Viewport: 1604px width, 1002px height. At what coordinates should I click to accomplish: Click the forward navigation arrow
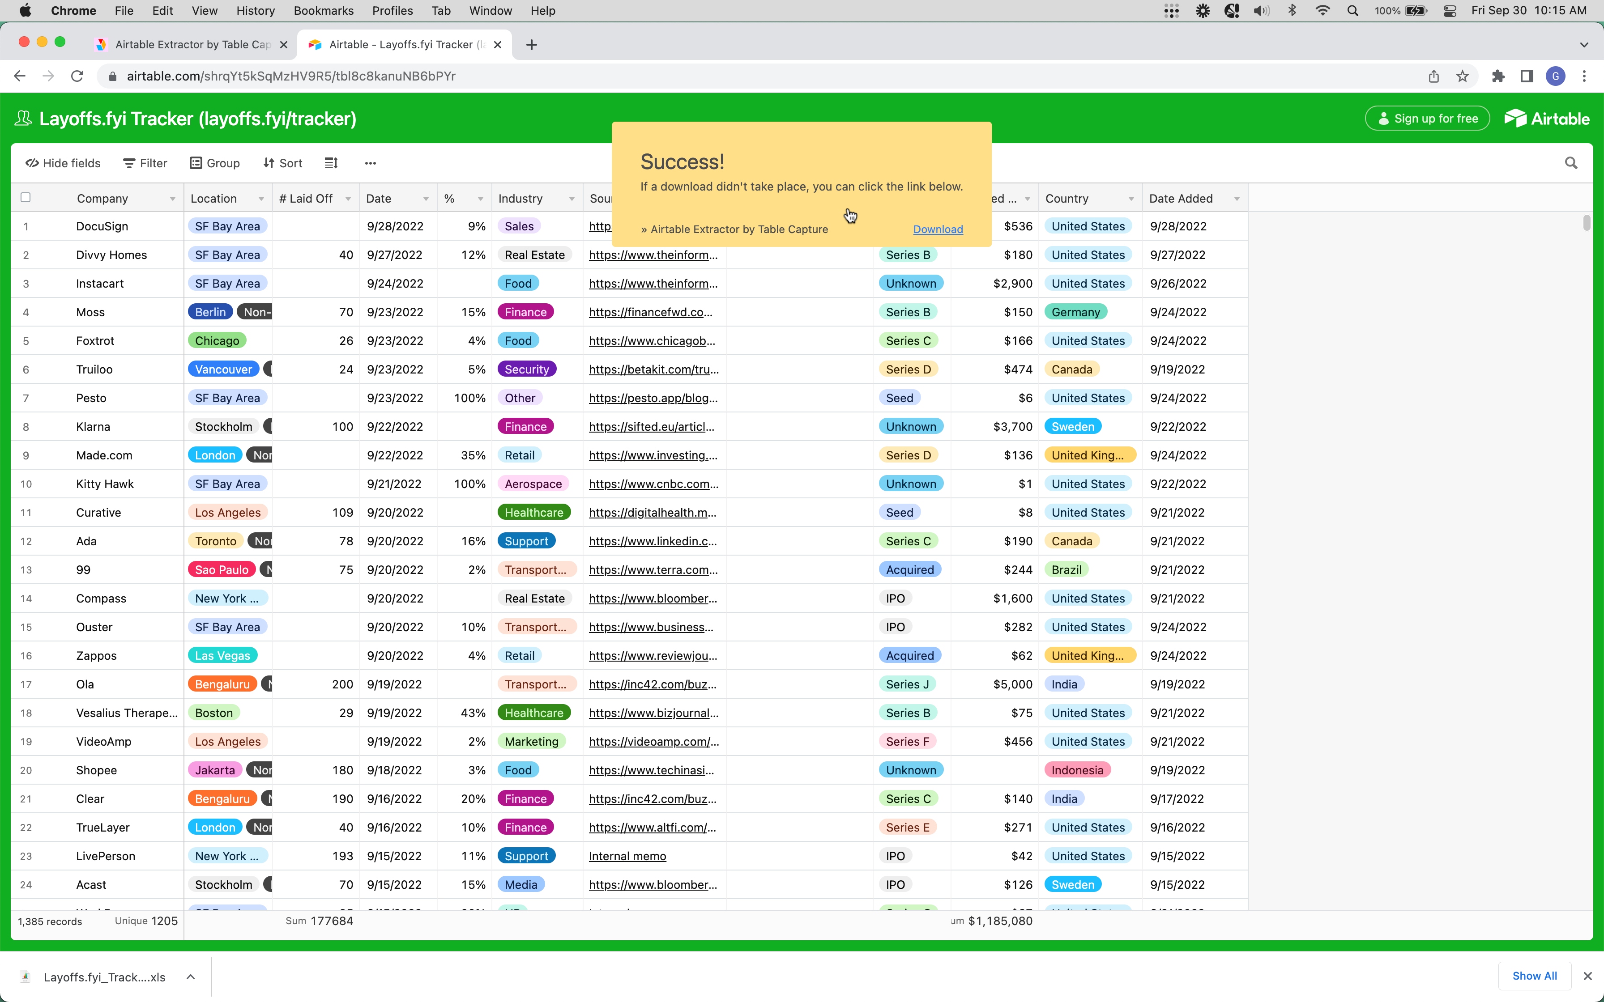(48, 76)
